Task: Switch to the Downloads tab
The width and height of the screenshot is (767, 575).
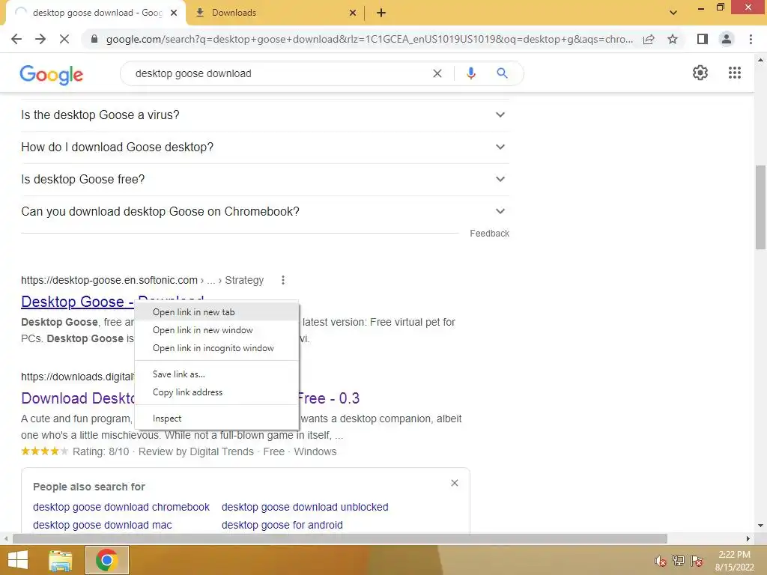Action: tap(276, 13)
